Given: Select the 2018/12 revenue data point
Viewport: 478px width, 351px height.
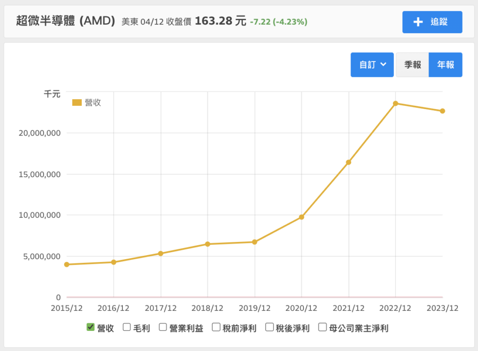Looking at the screenshot, I should coord(208,244).
